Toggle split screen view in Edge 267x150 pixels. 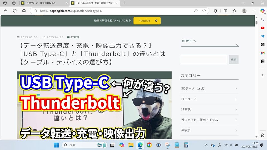coord(225,11)
